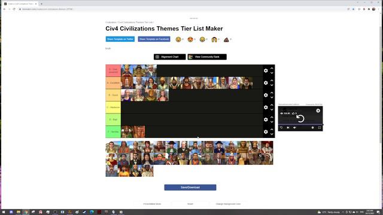Move the D tier row up
This screenshot has width=383, height=215.
[x=272, y=117]
